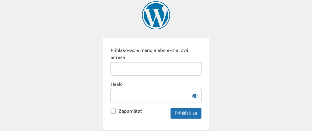Enable the remember me checkbox
Viewport: 312px width, 131px height.
click(113, 111)
